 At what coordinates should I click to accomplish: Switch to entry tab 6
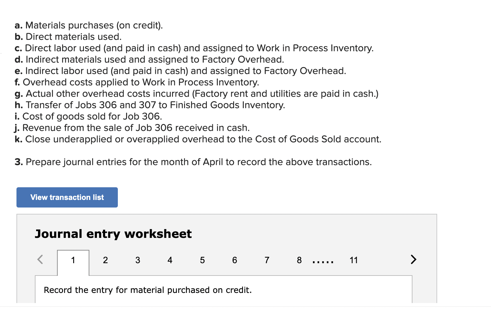(x=234, y=260)
